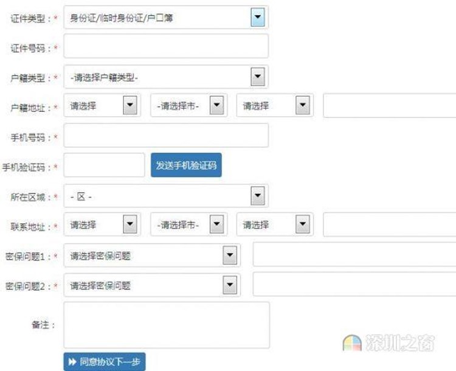Open the 证件类型 dropdown list
Image resolution: width=456 pixels, height=371 pixels.
pos(165,18)
